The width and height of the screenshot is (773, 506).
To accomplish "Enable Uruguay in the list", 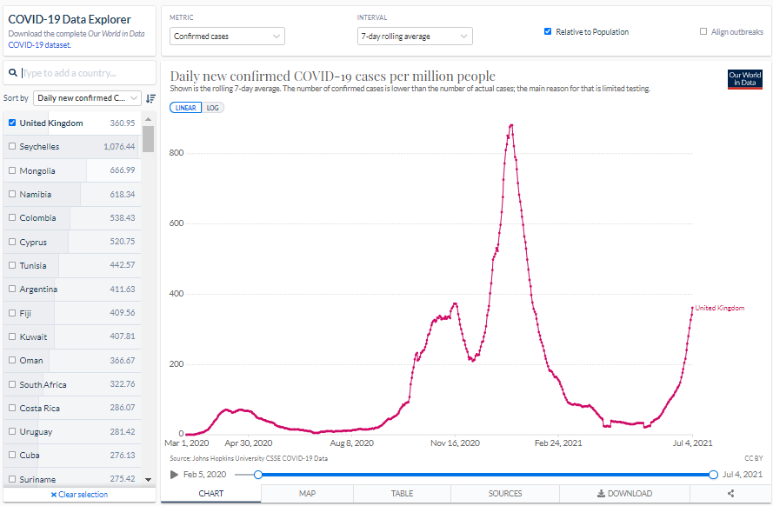I will tap(12, 431).
